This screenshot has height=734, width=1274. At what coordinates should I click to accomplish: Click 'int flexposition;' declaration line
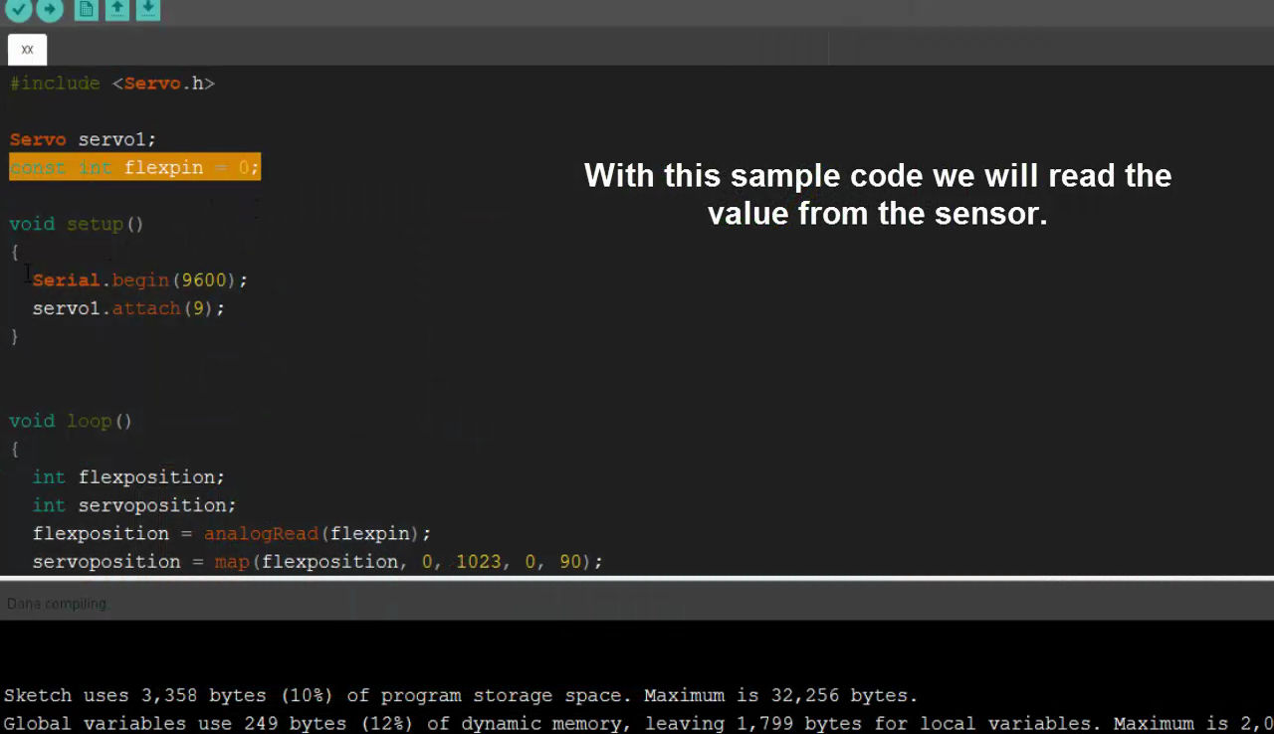pos(128,477)
